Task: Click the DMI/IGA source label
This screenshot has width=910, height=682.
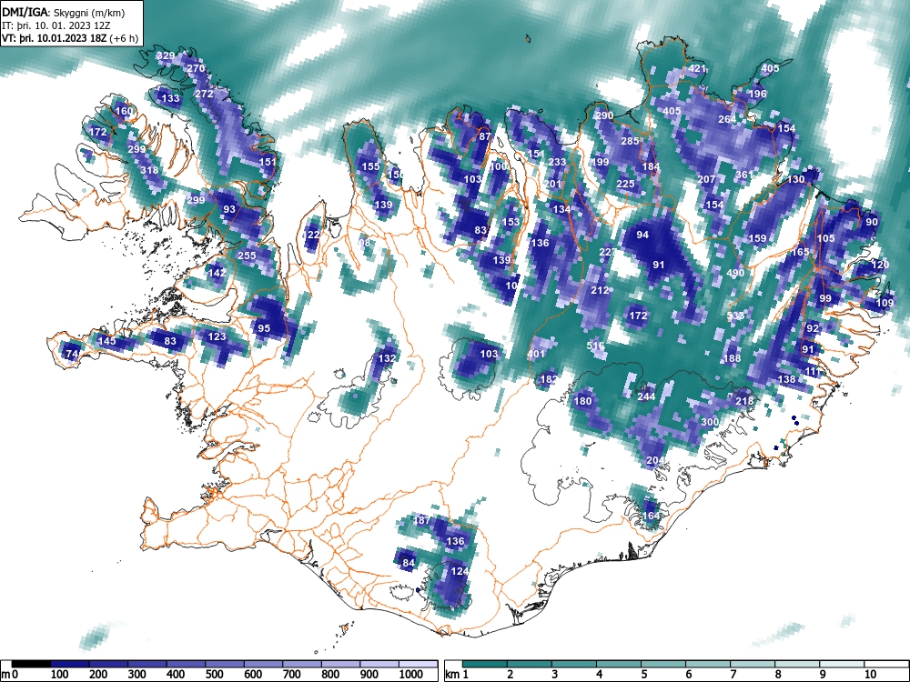Action: pyautogui.click(x=25, y=12)
